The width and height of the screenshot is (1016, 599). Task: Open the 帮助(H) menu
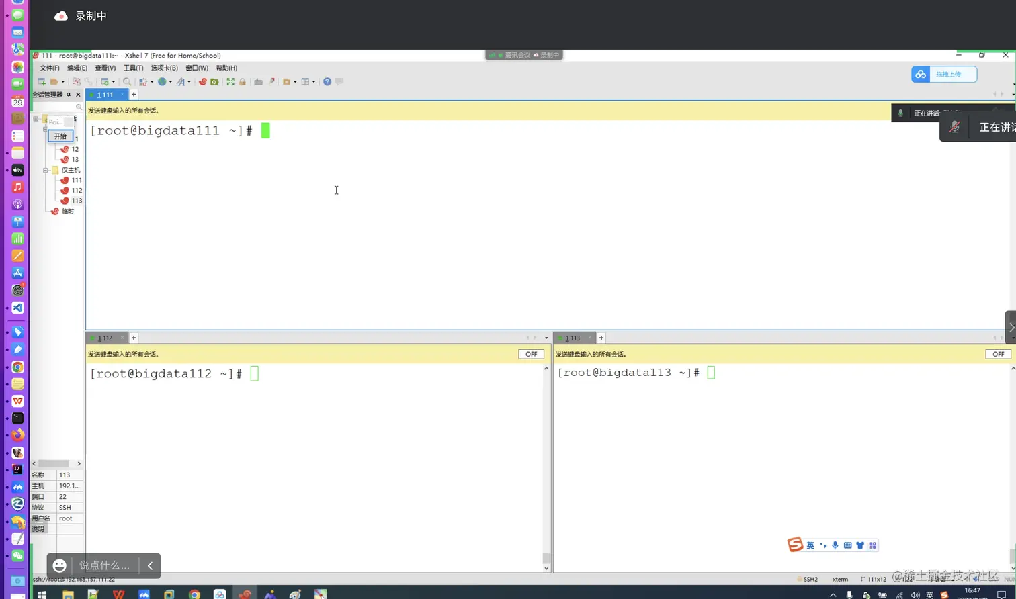[226, 68]
